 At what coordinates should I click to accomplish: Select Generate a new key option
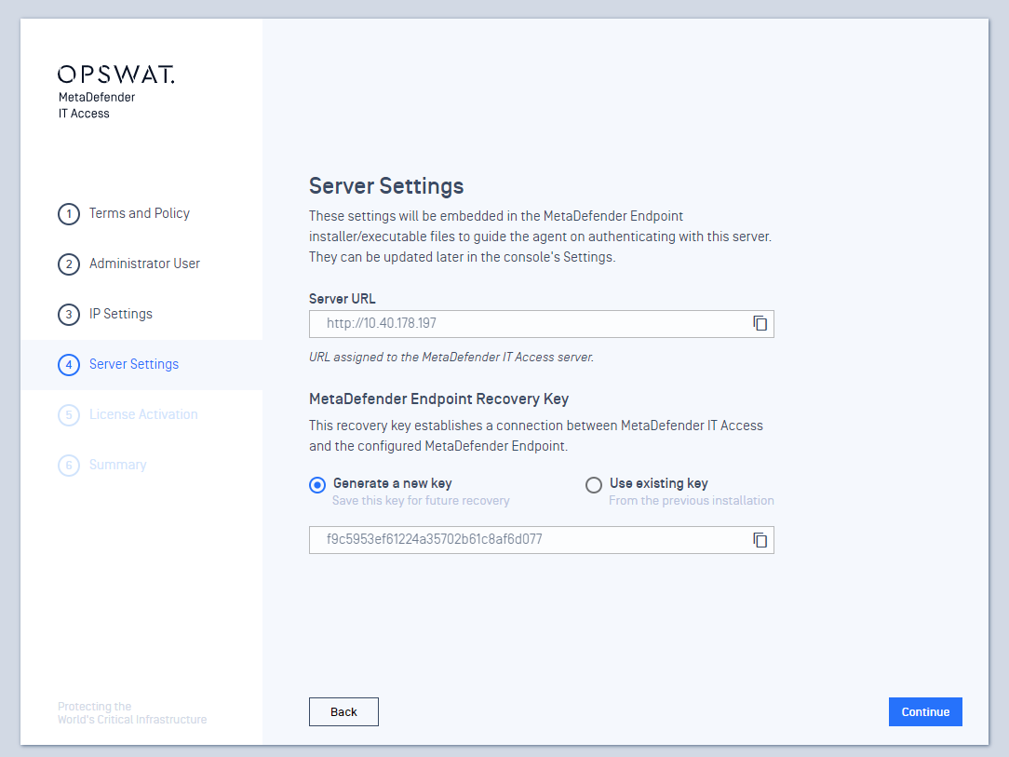tap(317, 485)
